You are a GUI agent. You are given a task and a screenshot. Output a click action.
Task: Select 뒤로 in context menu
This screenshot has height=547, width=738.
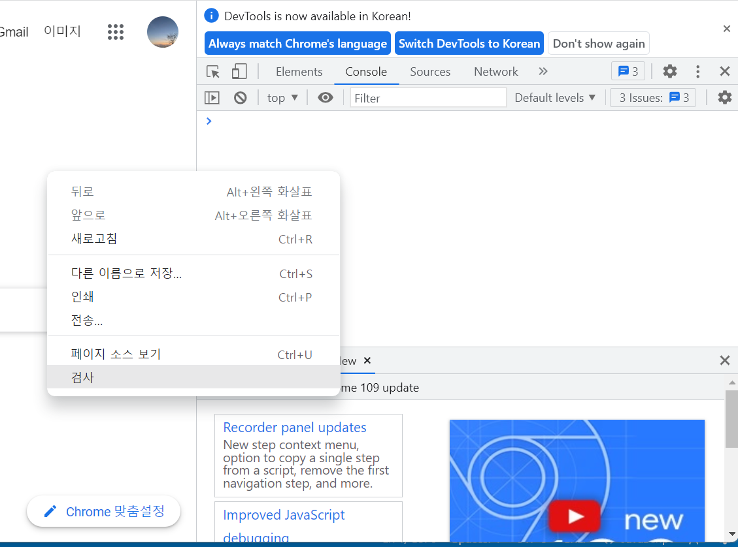pos(193,192)
